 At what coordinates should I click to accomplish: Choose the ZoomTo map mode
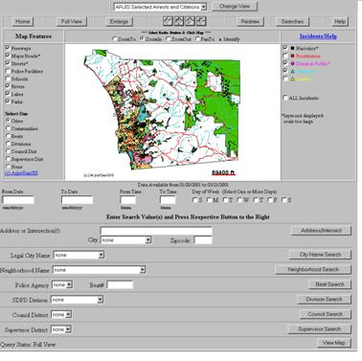point(115,39)
